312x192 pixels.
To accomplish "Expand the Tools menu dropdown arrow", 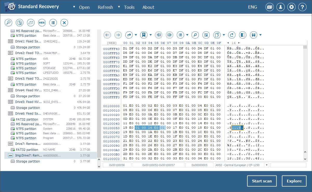I will [119, 7].
